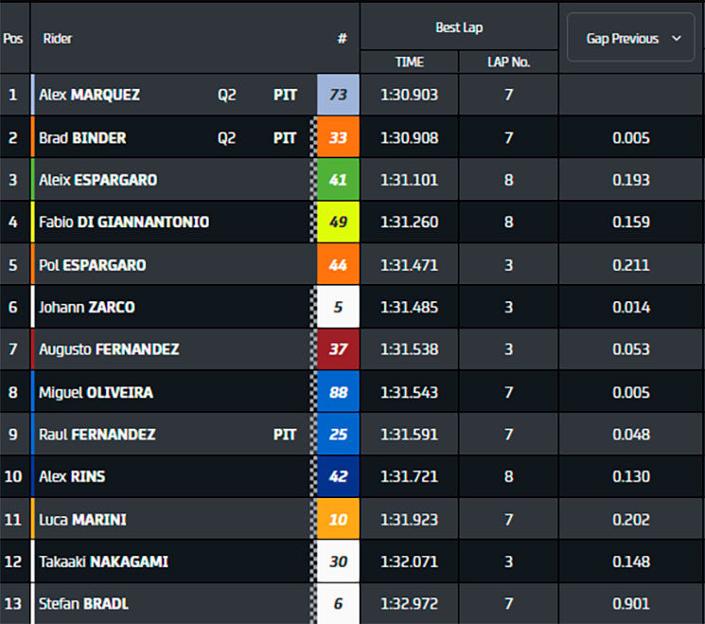Click white number 5 badge for Zarco
The image size is (705, 624).
pyautogui.click(x=338, y=307)
